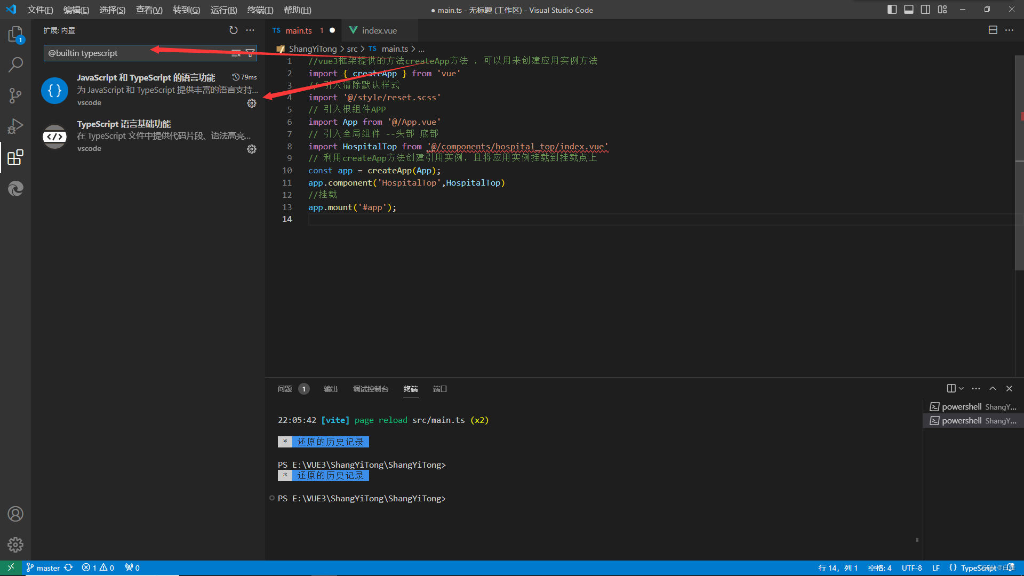The image size is (1024, 576).
Task: Open the terminal launch profile dropdown
Action: 961,388
